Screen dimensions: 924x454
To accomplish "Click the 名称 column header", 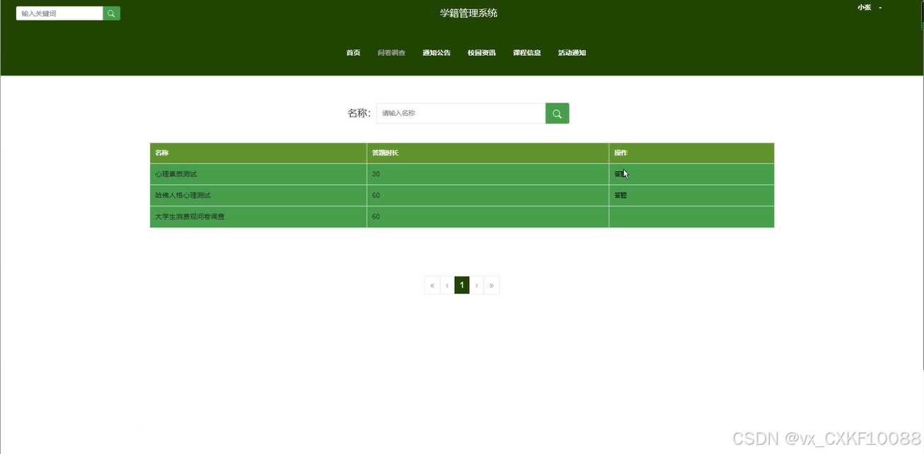I will pos(258,153).
